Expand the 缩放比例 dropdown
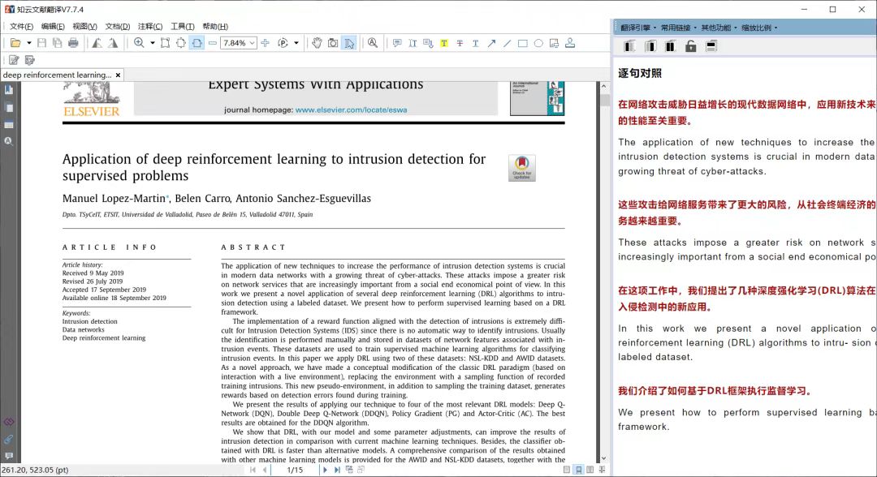This screenshot has height=477, width=877. coord(759,28)
